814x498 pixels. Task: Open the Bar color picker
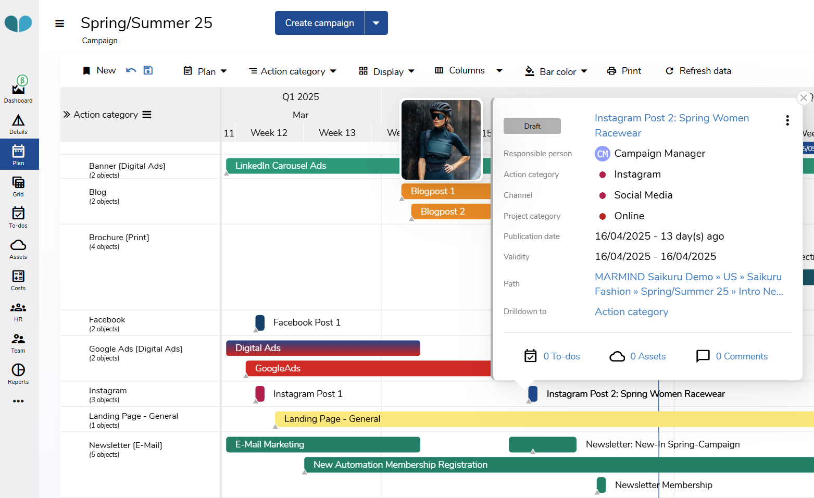(556, 71)
